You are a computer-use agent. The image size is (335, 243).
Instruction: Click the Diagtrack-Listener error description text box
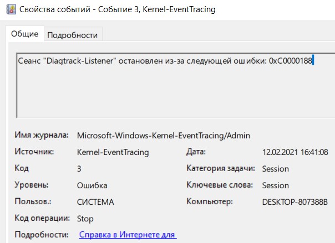coord(166,83)
